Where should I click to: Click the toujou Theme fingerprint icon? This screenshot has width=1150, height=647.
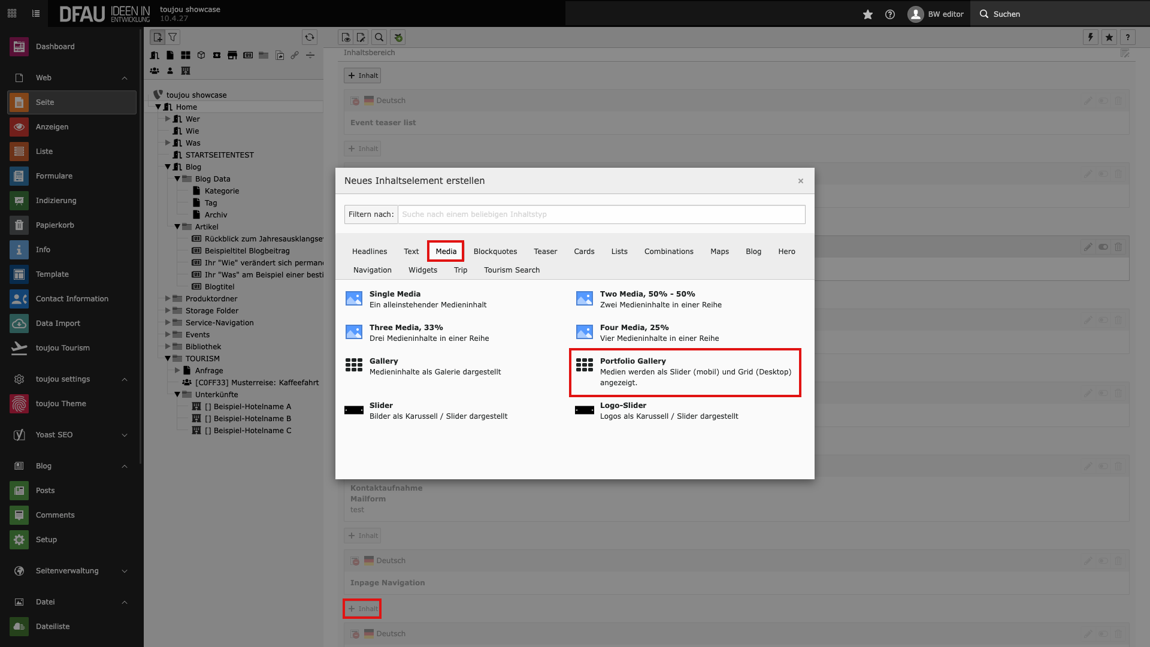pos(19,404)
